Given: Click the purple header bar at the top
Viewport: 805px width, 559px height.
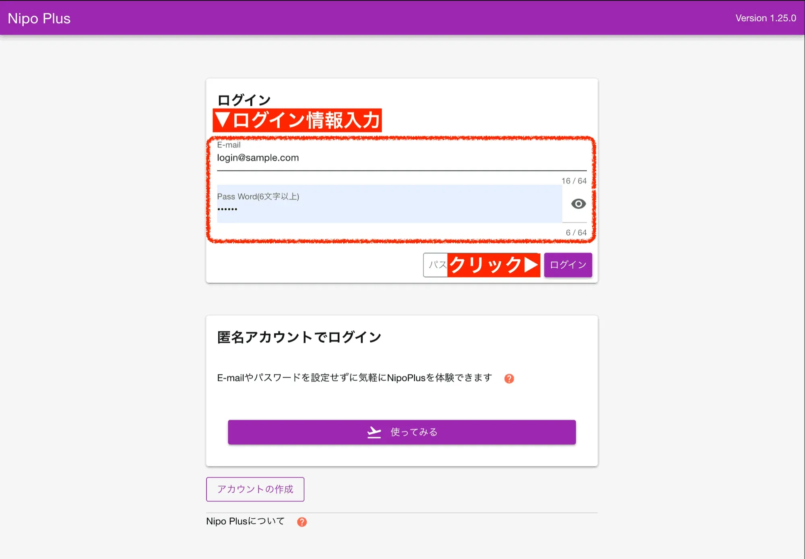Looking at the screenshot, I should coord(402,18).
